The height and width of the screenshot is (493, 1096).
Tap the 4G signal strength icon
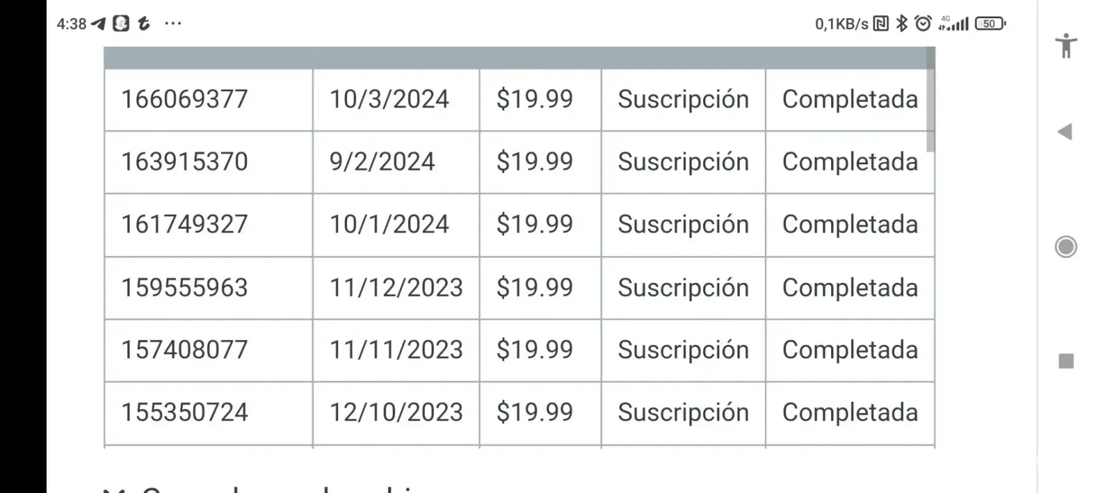coord(954,24)
